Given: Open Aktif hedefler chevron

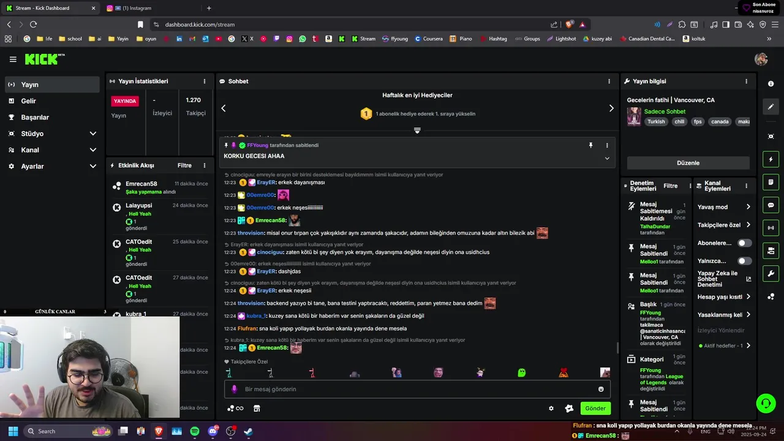Looking at the screenshot, I should [748, 345].
